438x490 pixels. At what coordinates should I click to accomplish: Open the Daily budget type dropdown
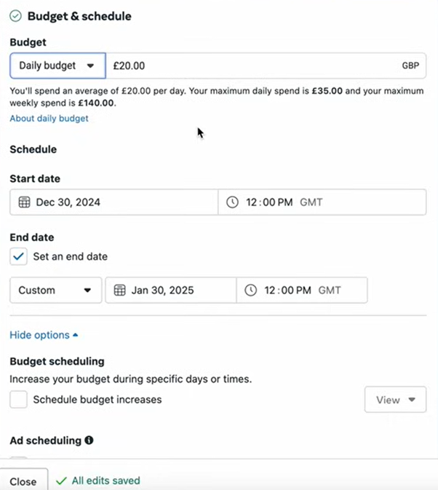coord(57,66)
